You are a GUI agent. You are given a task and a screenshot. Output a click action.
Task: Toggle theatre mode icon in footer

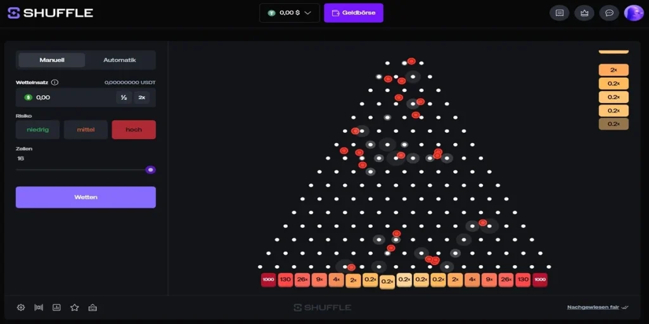coord(39,308)
